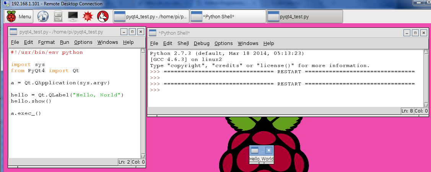
Task: Maximize the Python Shell window
Action: point(415,33)
